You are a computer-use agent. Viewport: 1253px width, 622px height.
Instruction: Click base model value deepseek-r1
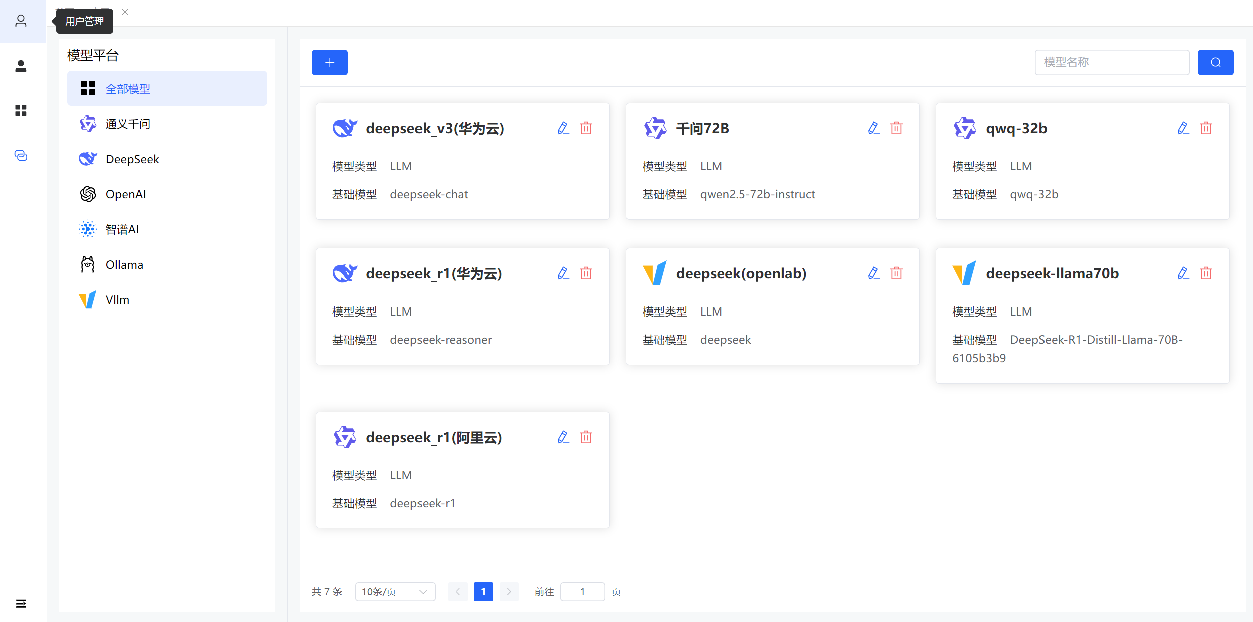click(x=423, y=503)
